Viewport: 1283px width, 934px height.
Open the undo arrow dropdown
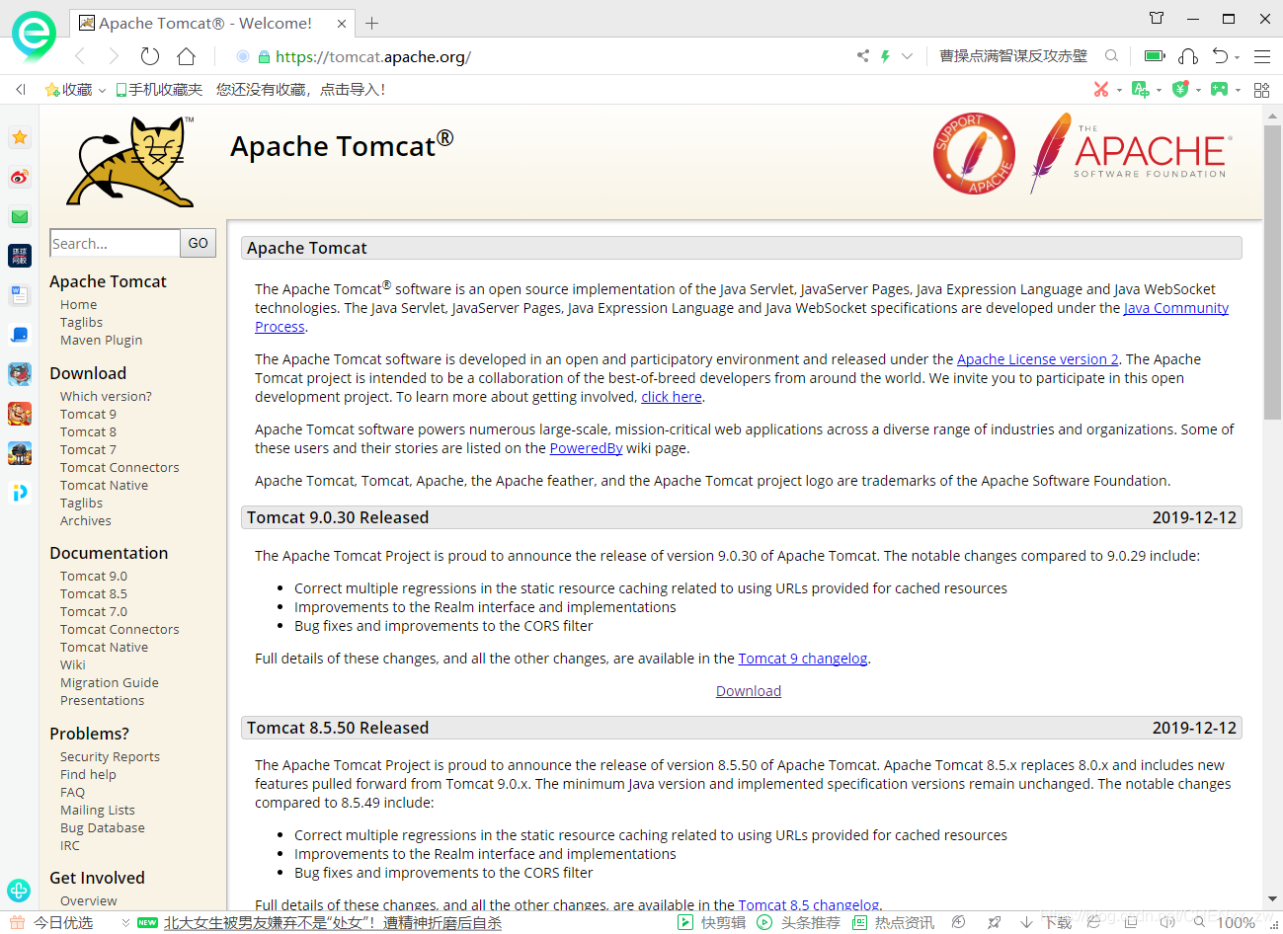coord(1239,56)
